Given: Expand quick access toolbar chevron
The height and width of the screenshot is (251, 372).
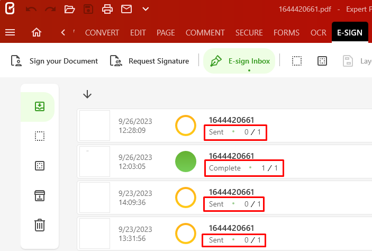Looking at the screenshot, I should click(x=146, y=9).
